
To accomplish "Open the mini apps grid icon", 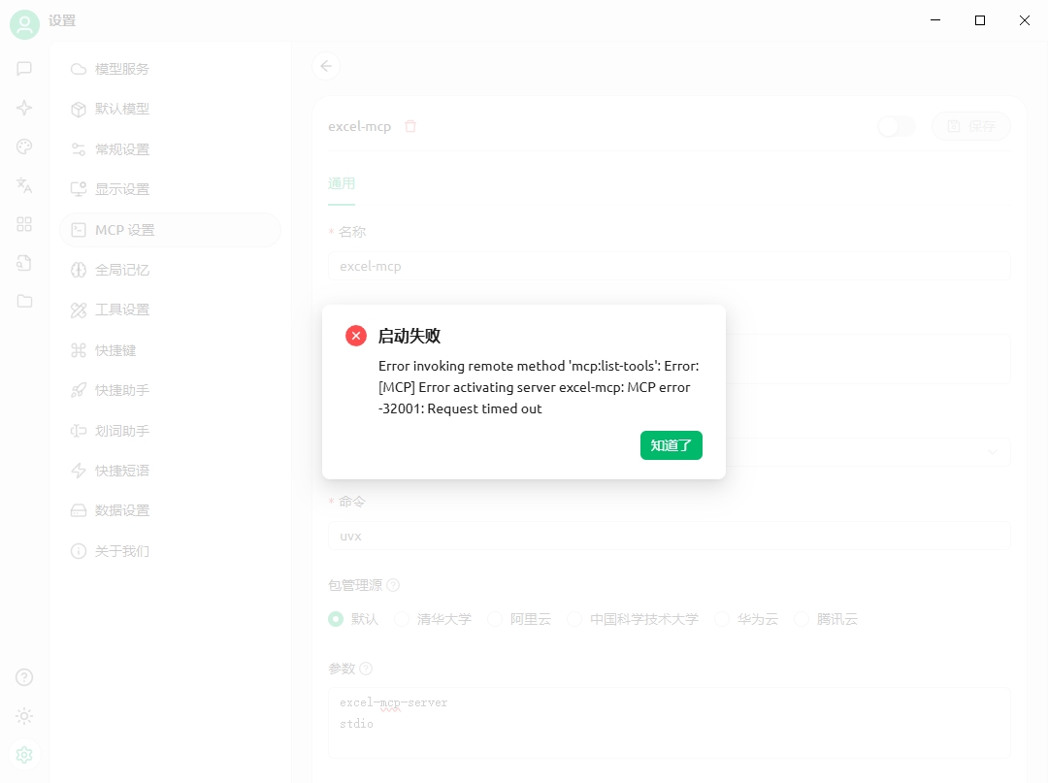I will pyautogui.click(x=24, y=224).
